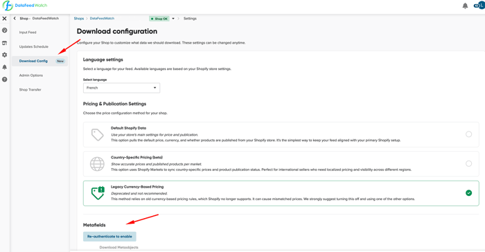Open notifications bell in top bar

[465, 6]
